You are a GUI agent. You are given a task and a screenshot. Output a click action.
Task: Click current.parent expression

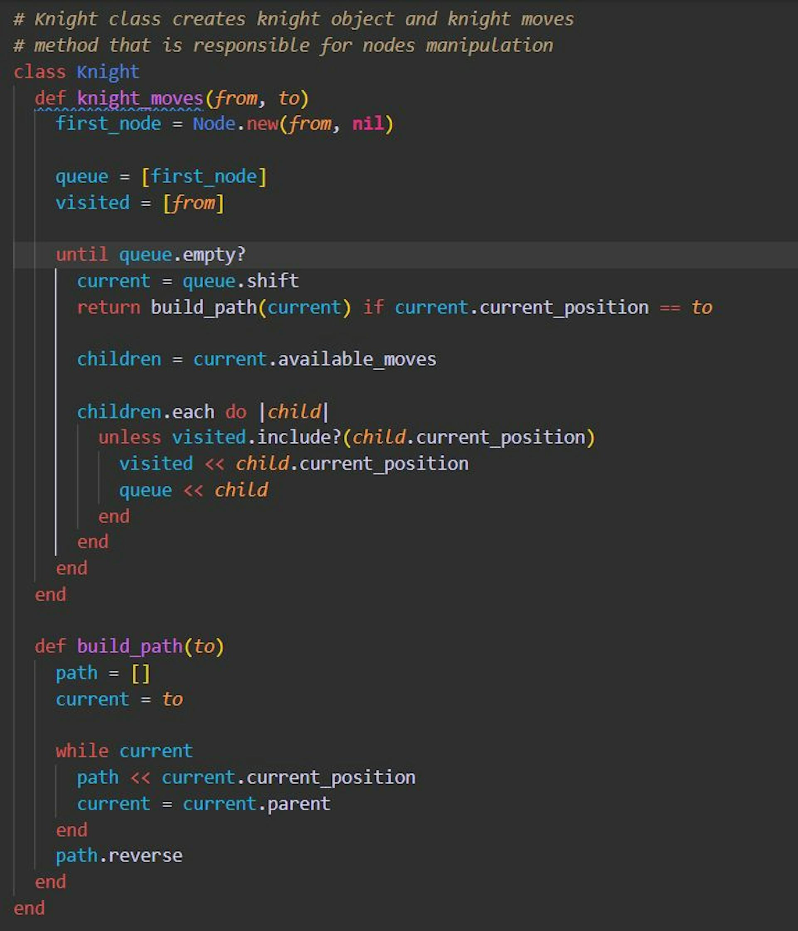point(256,804)
